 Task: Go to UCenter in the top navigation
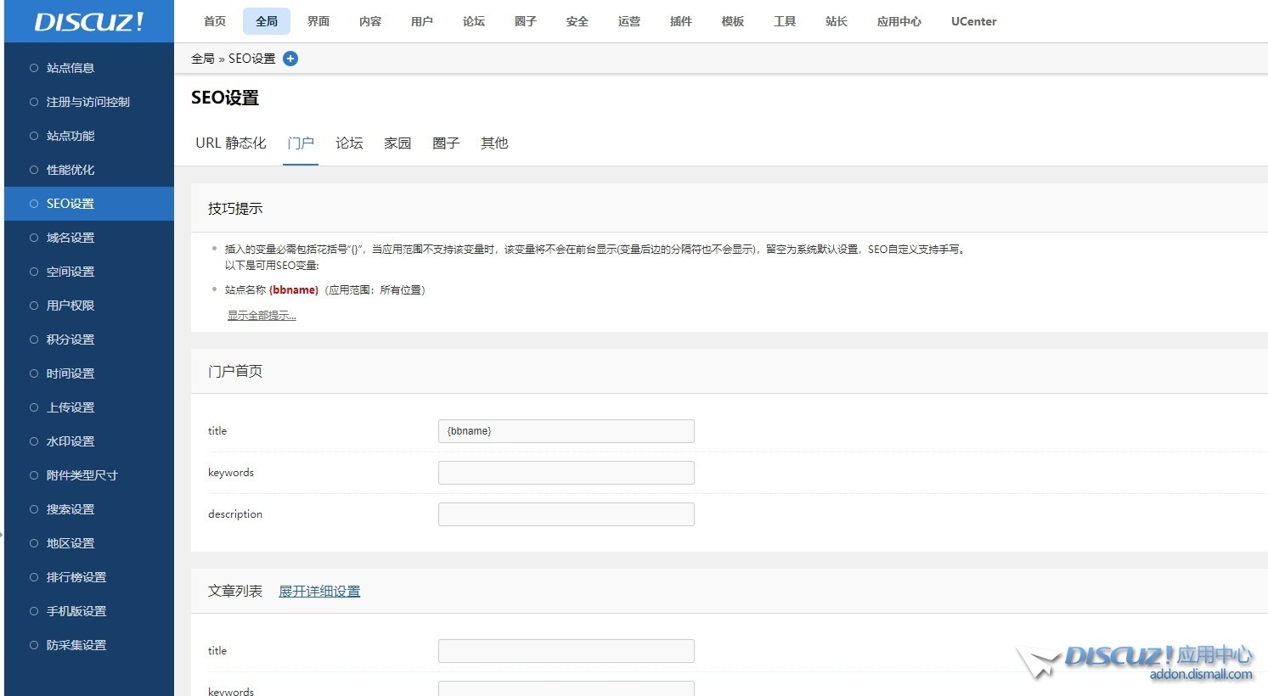pos(973,21)
